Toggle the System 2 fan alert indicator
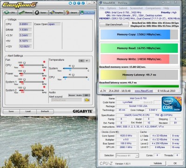This screenshot has height=168, width=186. pyautogui.click(x=44, y=87)
